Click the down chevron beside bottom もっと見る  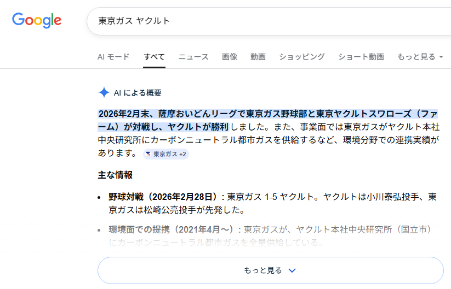coord(292,270)
